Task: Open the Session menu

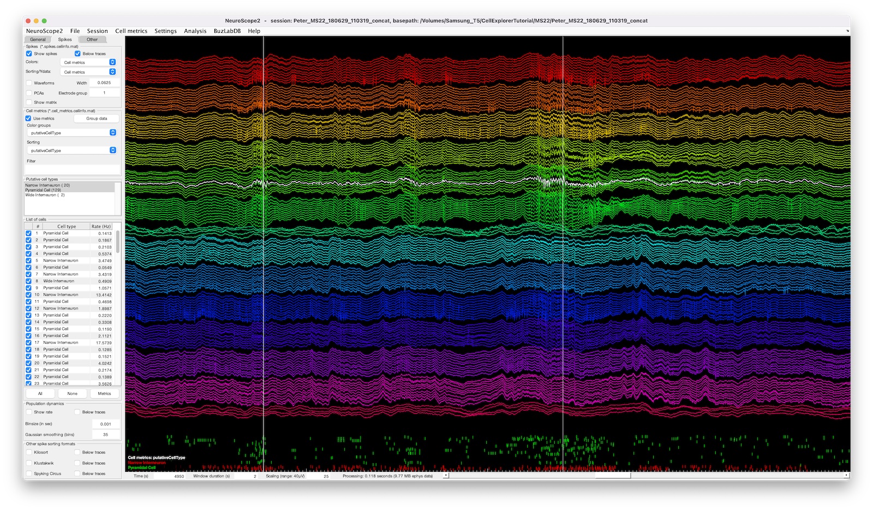Action: pyautogui.click(x=97, y=31)
